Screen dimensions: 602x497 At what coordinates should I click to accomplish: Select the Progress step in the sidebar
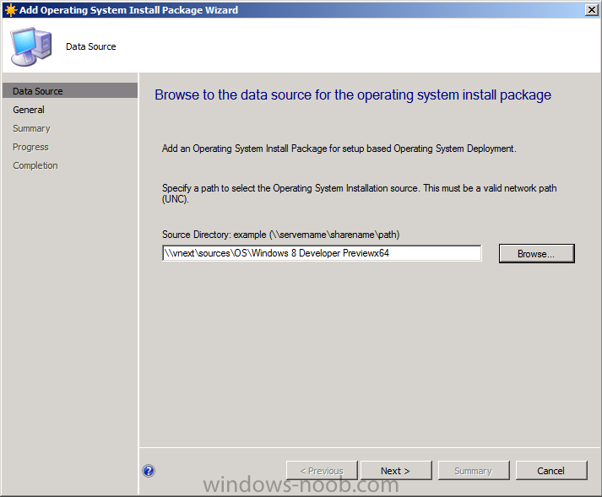[30, 147]
